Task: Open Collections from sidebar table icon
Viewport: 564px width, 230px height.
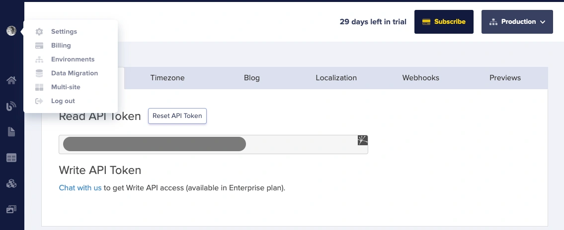Action: (x=11, y=158)
